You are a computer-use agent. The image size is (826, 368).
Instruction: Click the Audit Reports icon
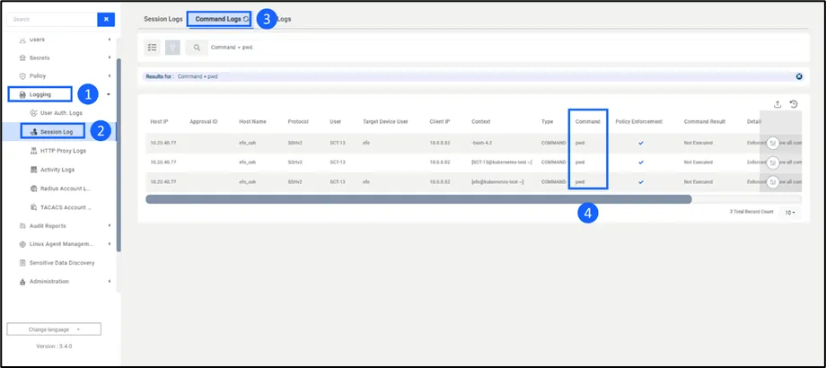[x=22, y=226]
